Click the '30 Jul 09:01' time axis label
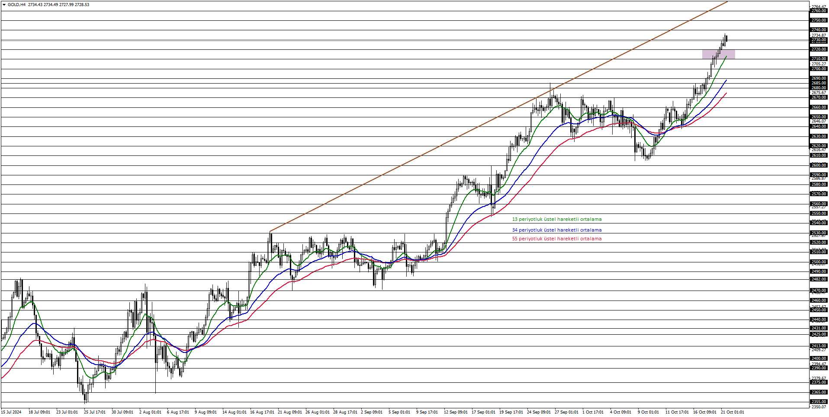Image resolution: width=829 pixels, height=417 pixels. [x=122, y=412]
